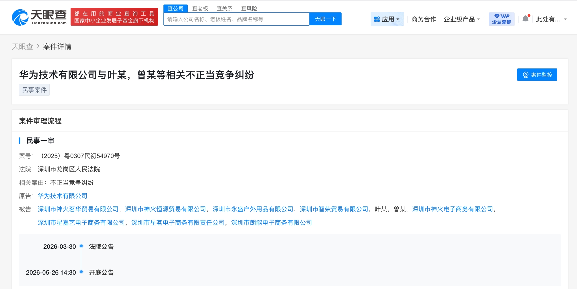The image size is (577, 289).
Task: Click the company name search input field
Action: coord(236,19)
